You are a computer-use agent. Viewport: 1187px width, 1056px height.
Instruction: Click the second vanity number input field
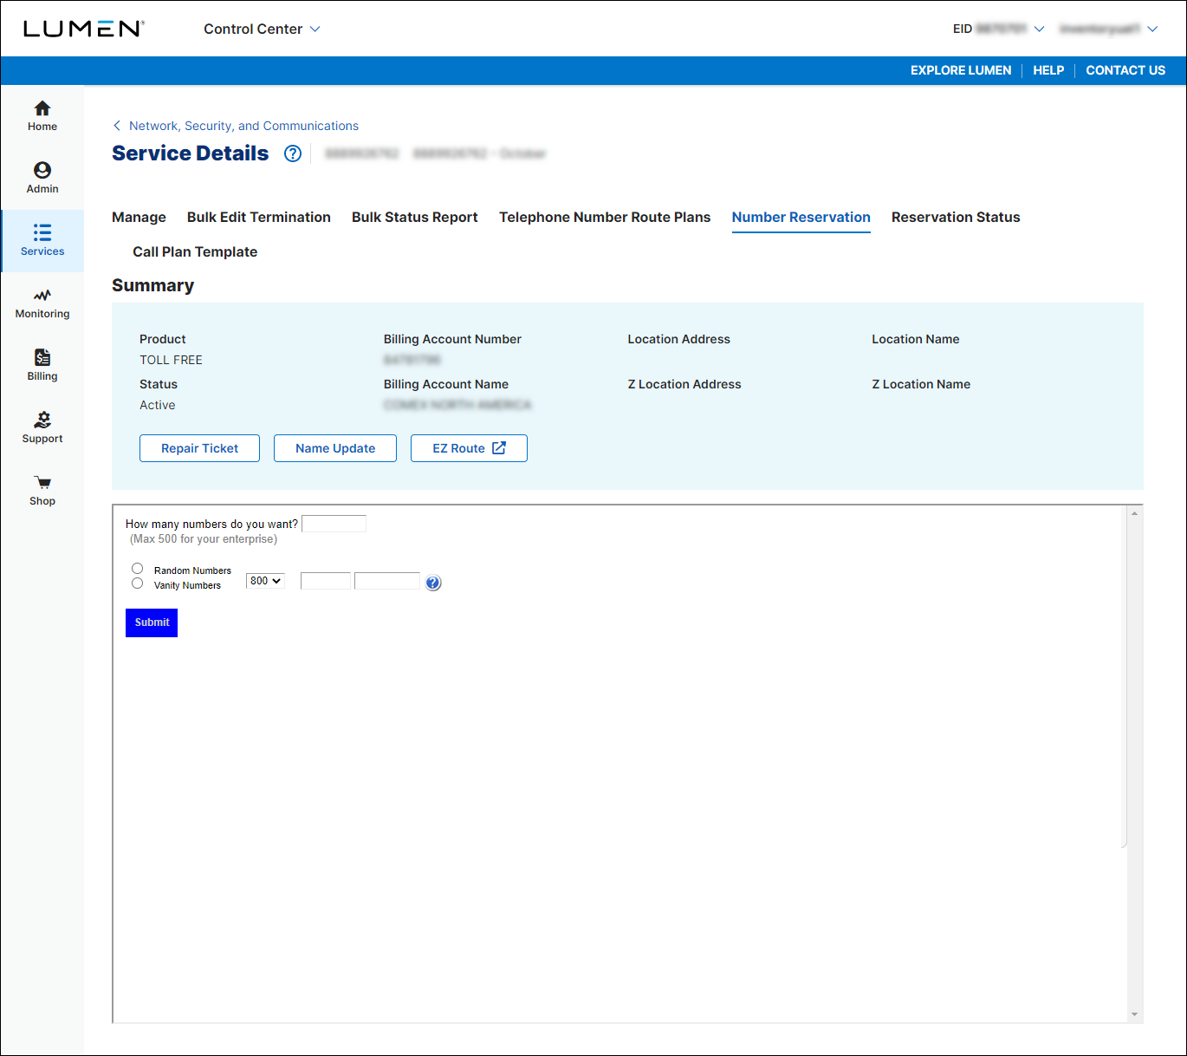(387, 581)
